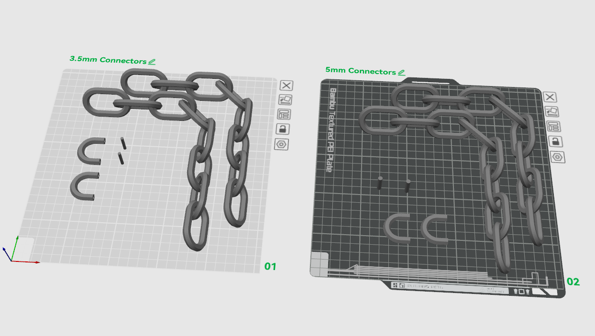Auto-orient objects on plate 01

coord(285,100)
